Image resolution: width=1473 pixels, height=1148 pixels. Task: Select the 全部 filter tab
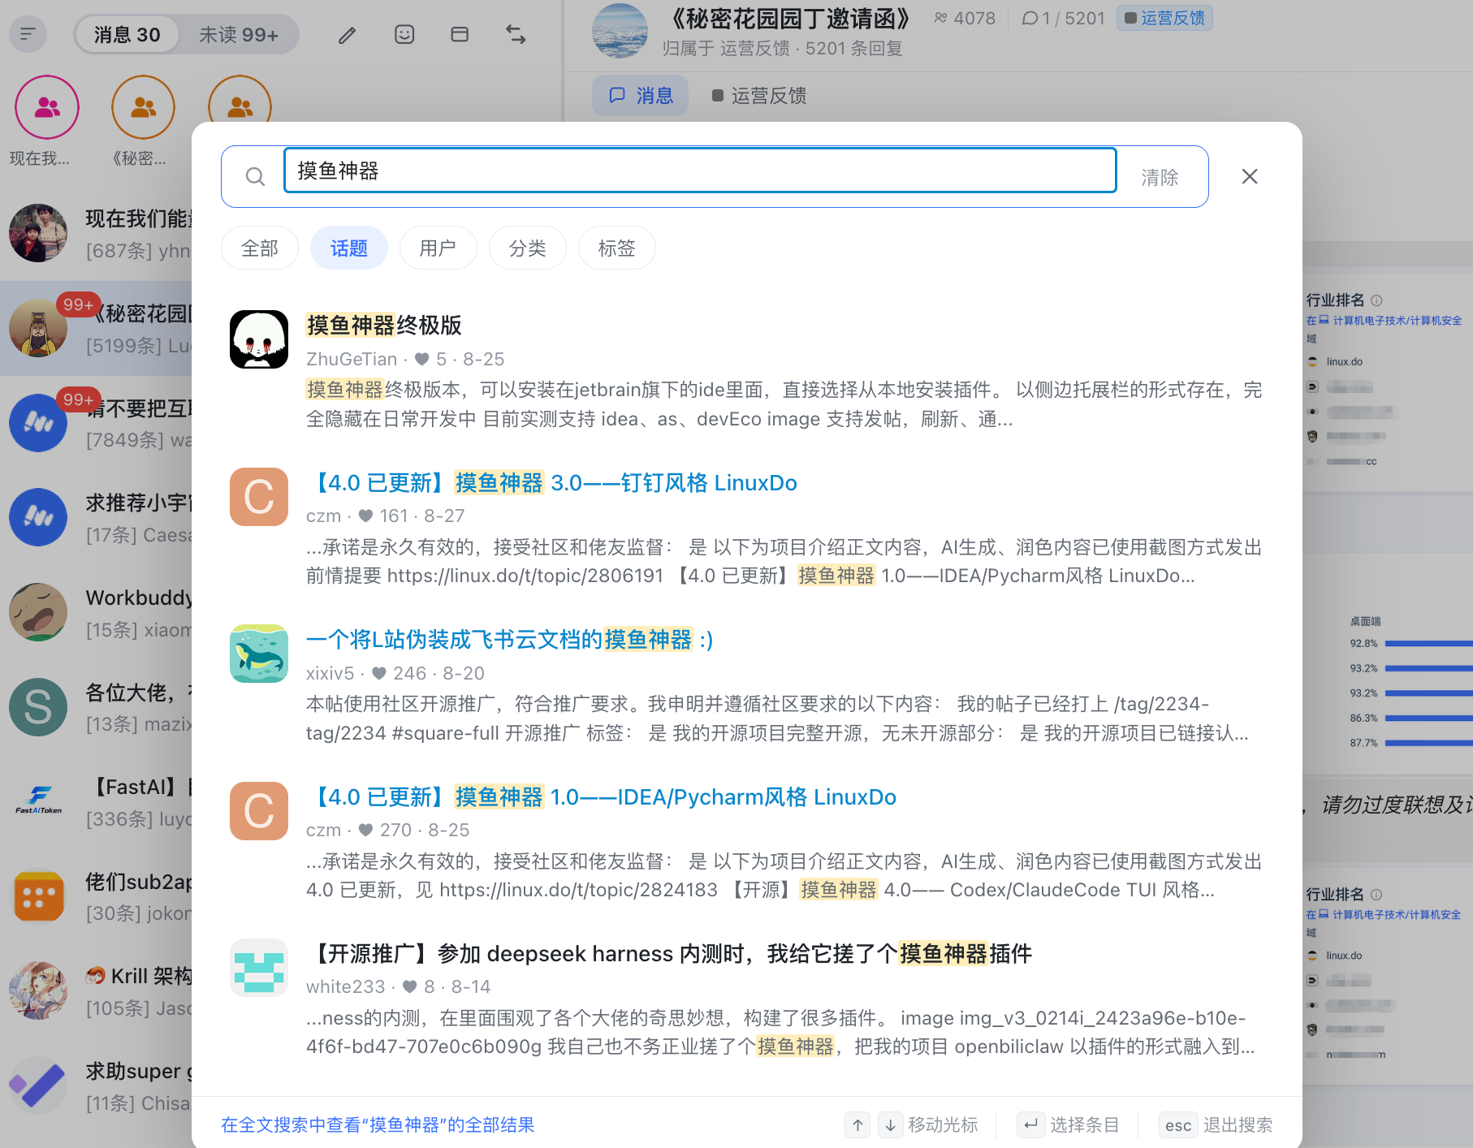tap(260, 248)
